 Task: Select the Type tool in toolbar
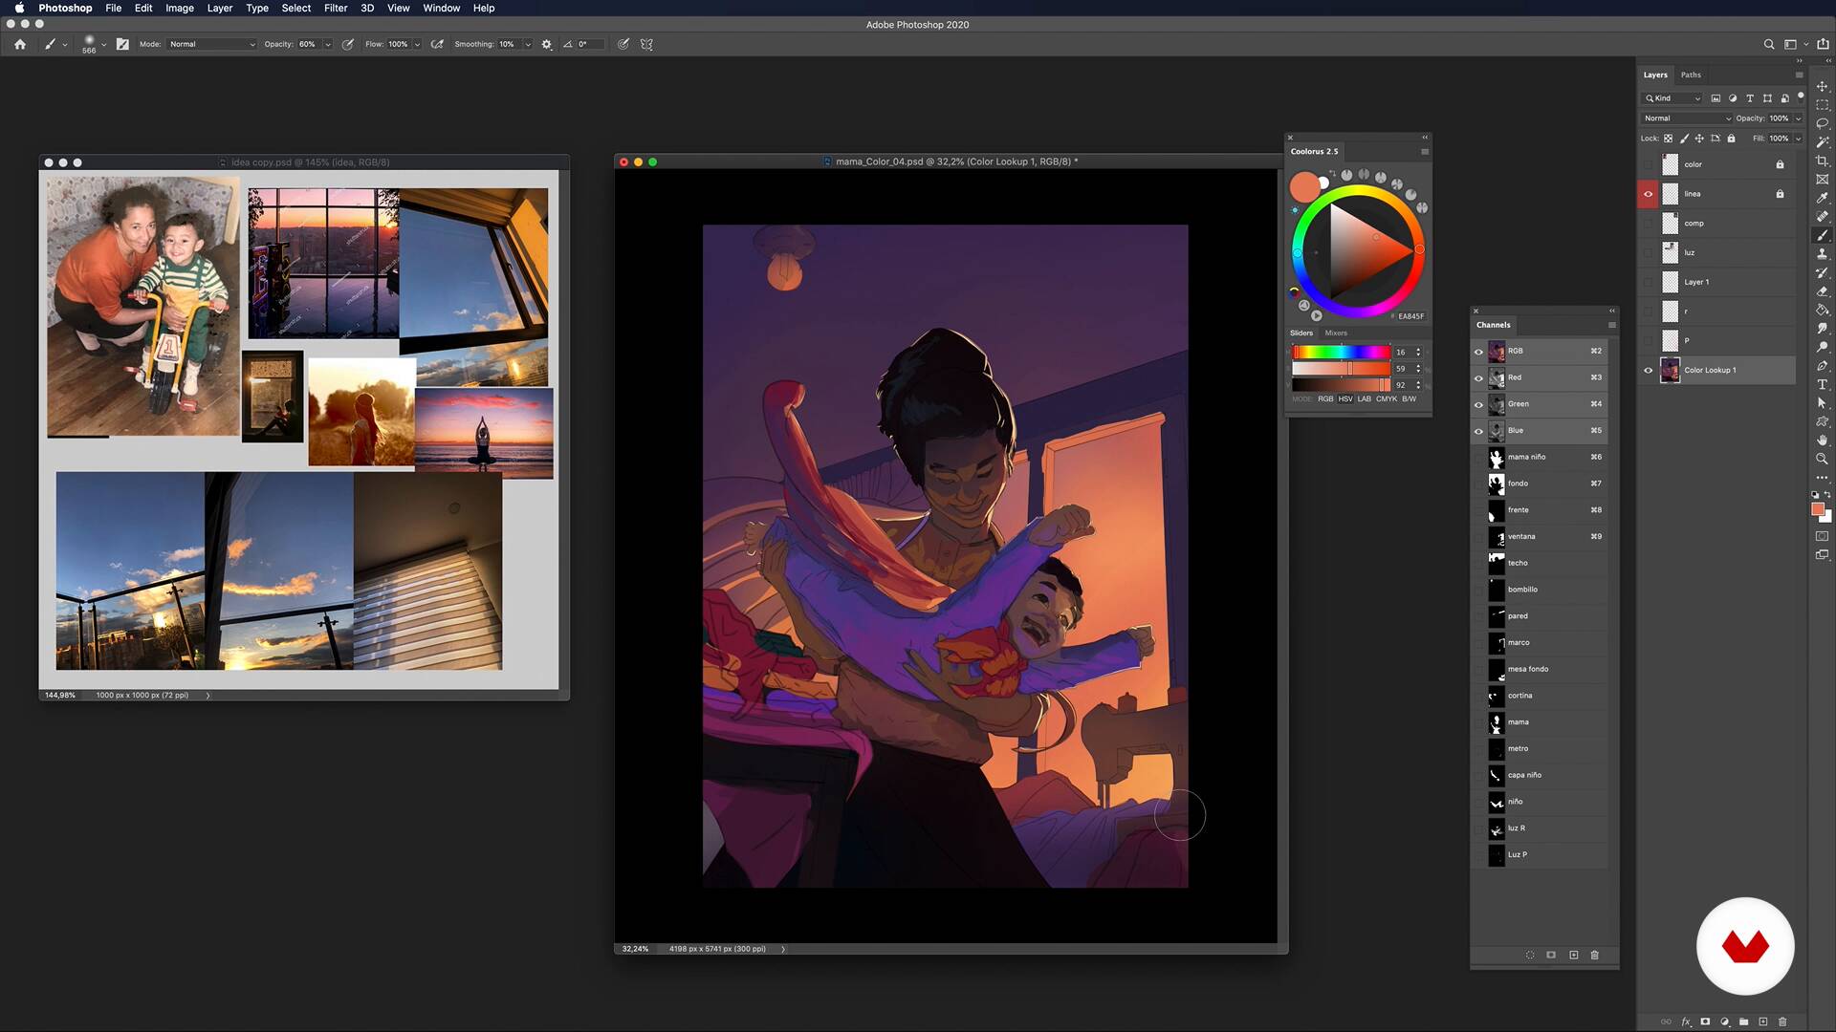(1822, 384)
